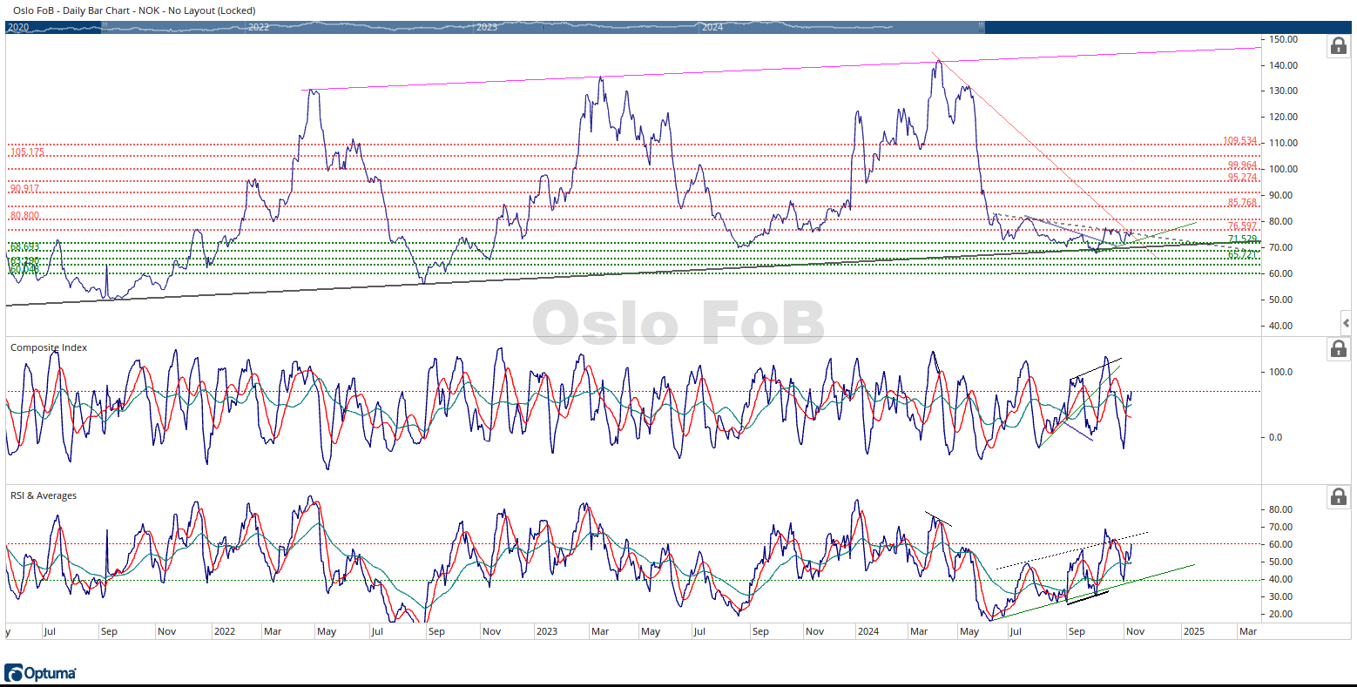Click the chart title Oslo FoB Daily Bar Chart

click(134, 10)
